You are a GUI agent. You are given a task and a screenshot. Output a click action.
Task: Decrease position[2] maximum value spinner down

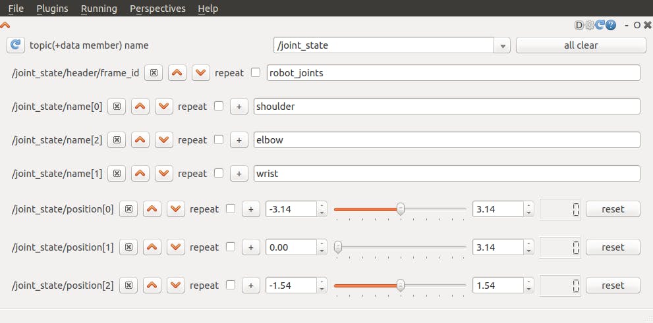(528, 289)
